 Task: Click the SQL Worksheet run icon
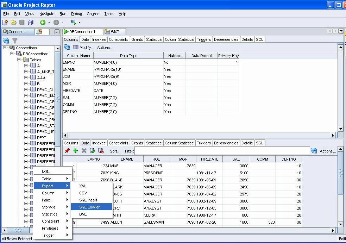tap(73, 22)
